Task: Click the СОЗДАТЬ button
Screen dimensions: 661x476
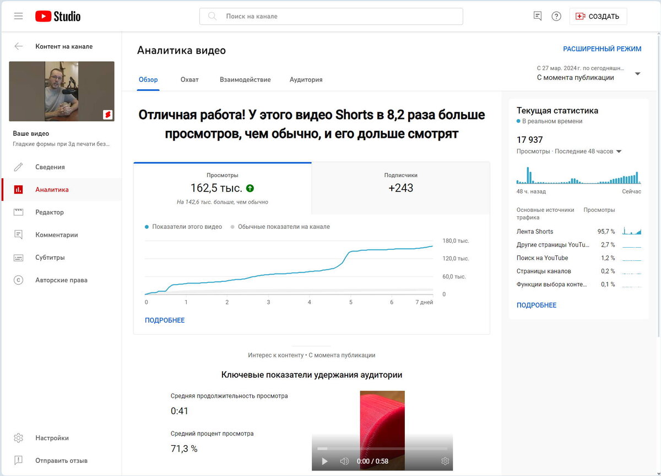Action: coord(598,16)
